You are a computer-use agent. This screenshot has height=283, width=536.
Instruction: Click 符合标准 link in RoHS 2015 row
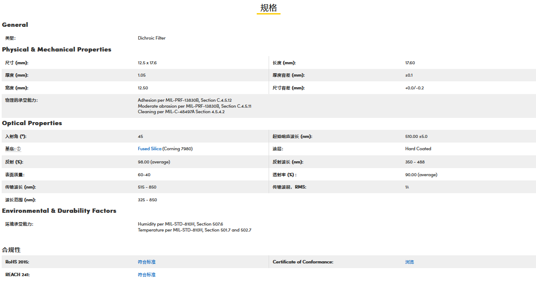click(147, 262)
